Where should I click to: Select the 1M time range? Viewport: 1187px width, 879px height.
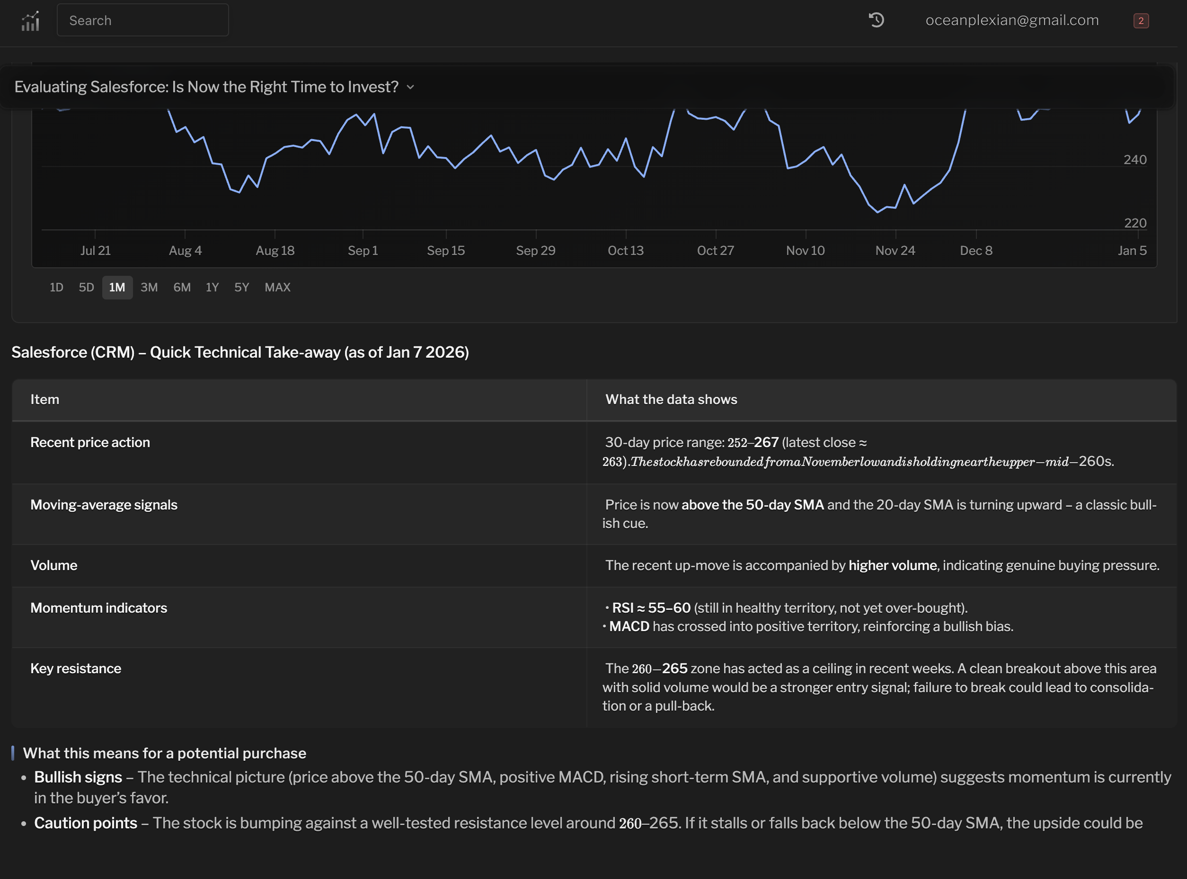tap(117, 287)
